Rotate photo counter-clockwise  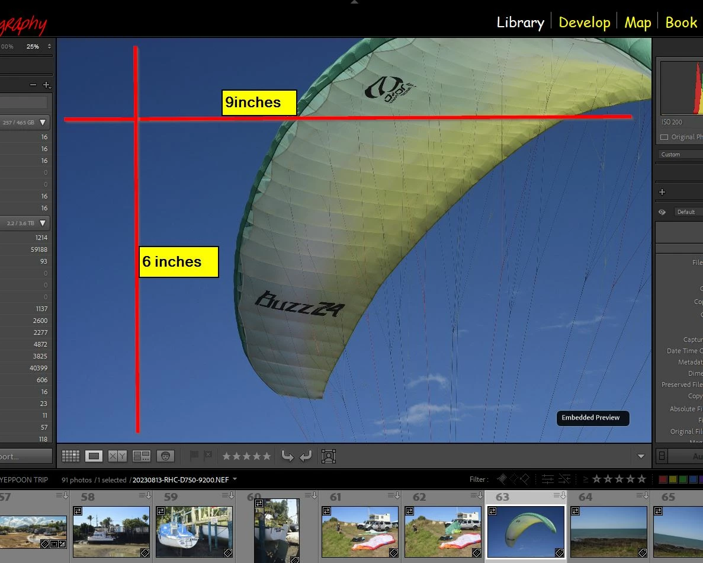287,456
